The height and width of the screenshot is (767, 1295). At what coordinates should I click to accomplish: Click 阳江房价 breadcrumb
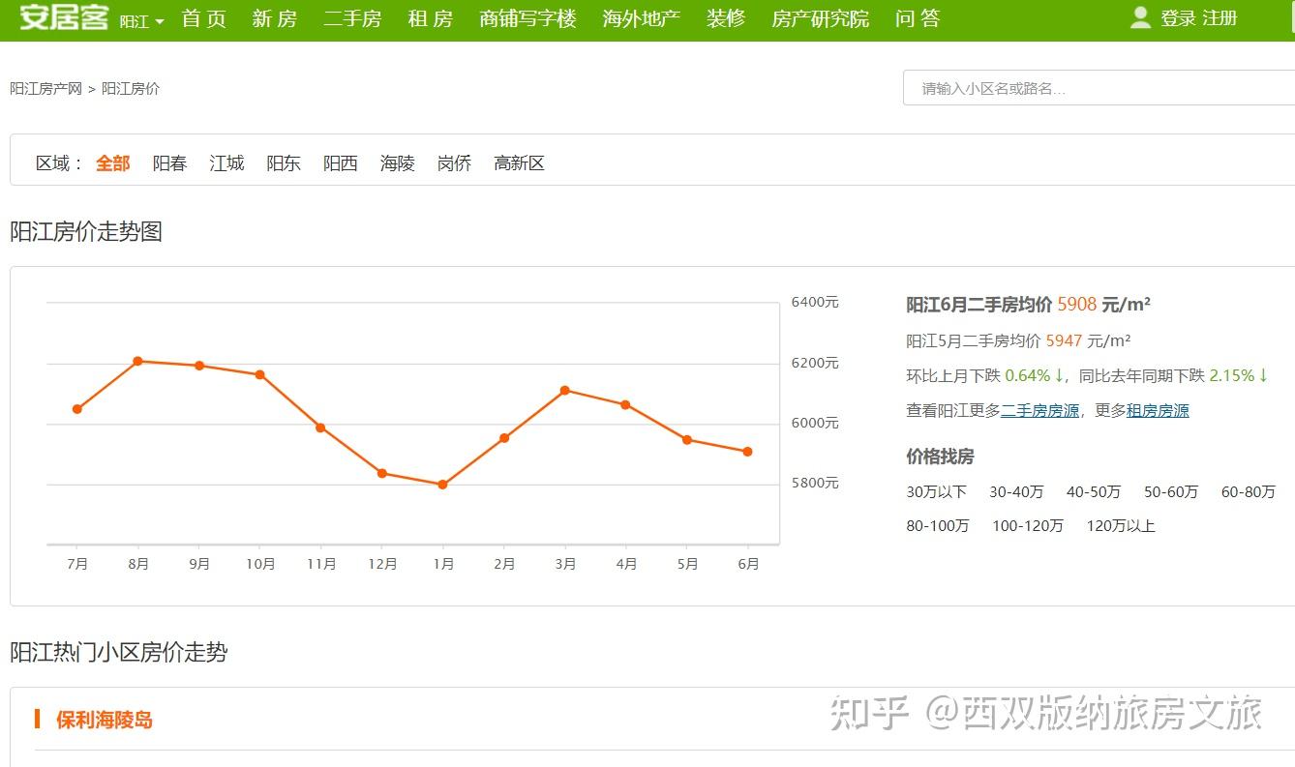pos(131,88)
